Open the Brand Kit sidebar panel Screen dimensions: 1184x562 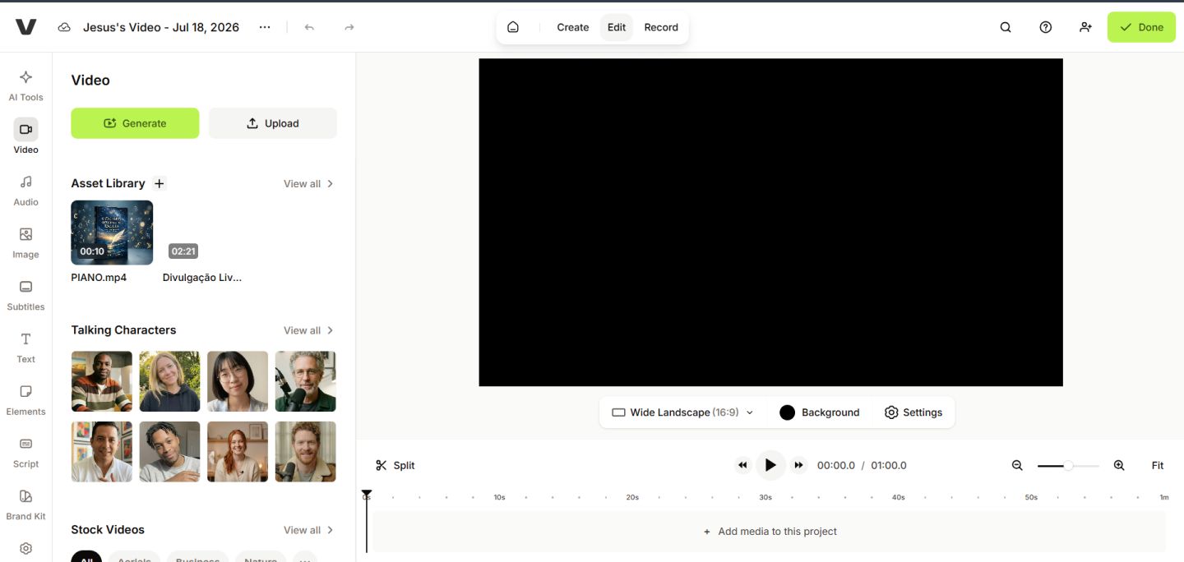(x=25, y=505)
